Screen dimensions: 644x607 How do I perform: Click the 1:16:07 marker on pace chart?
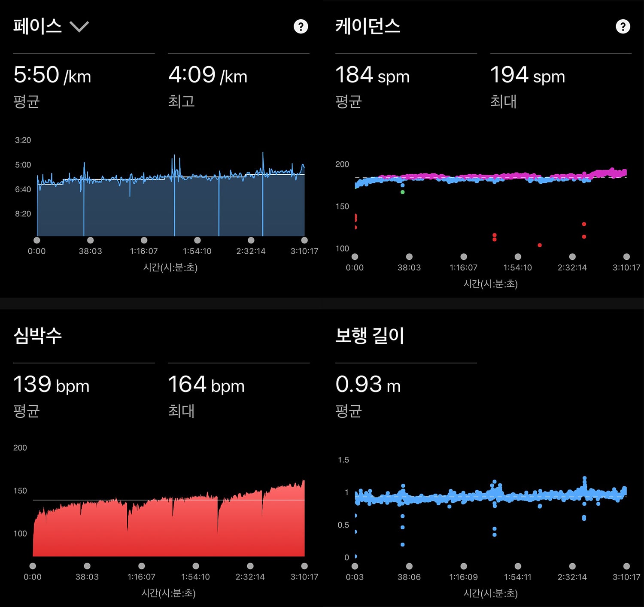[144, 240]
